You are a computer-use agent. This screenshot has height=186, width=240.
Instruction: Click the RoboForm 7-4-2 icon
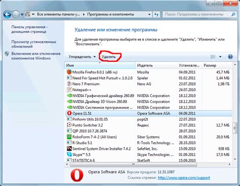(x=69, y=137)
